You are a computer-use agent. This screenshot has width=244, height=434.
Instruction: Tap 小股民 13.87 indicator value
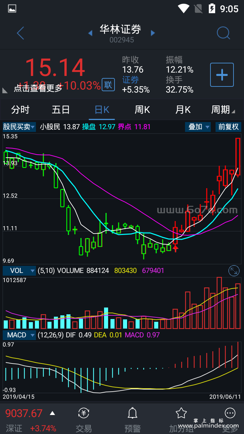[60, 127]
